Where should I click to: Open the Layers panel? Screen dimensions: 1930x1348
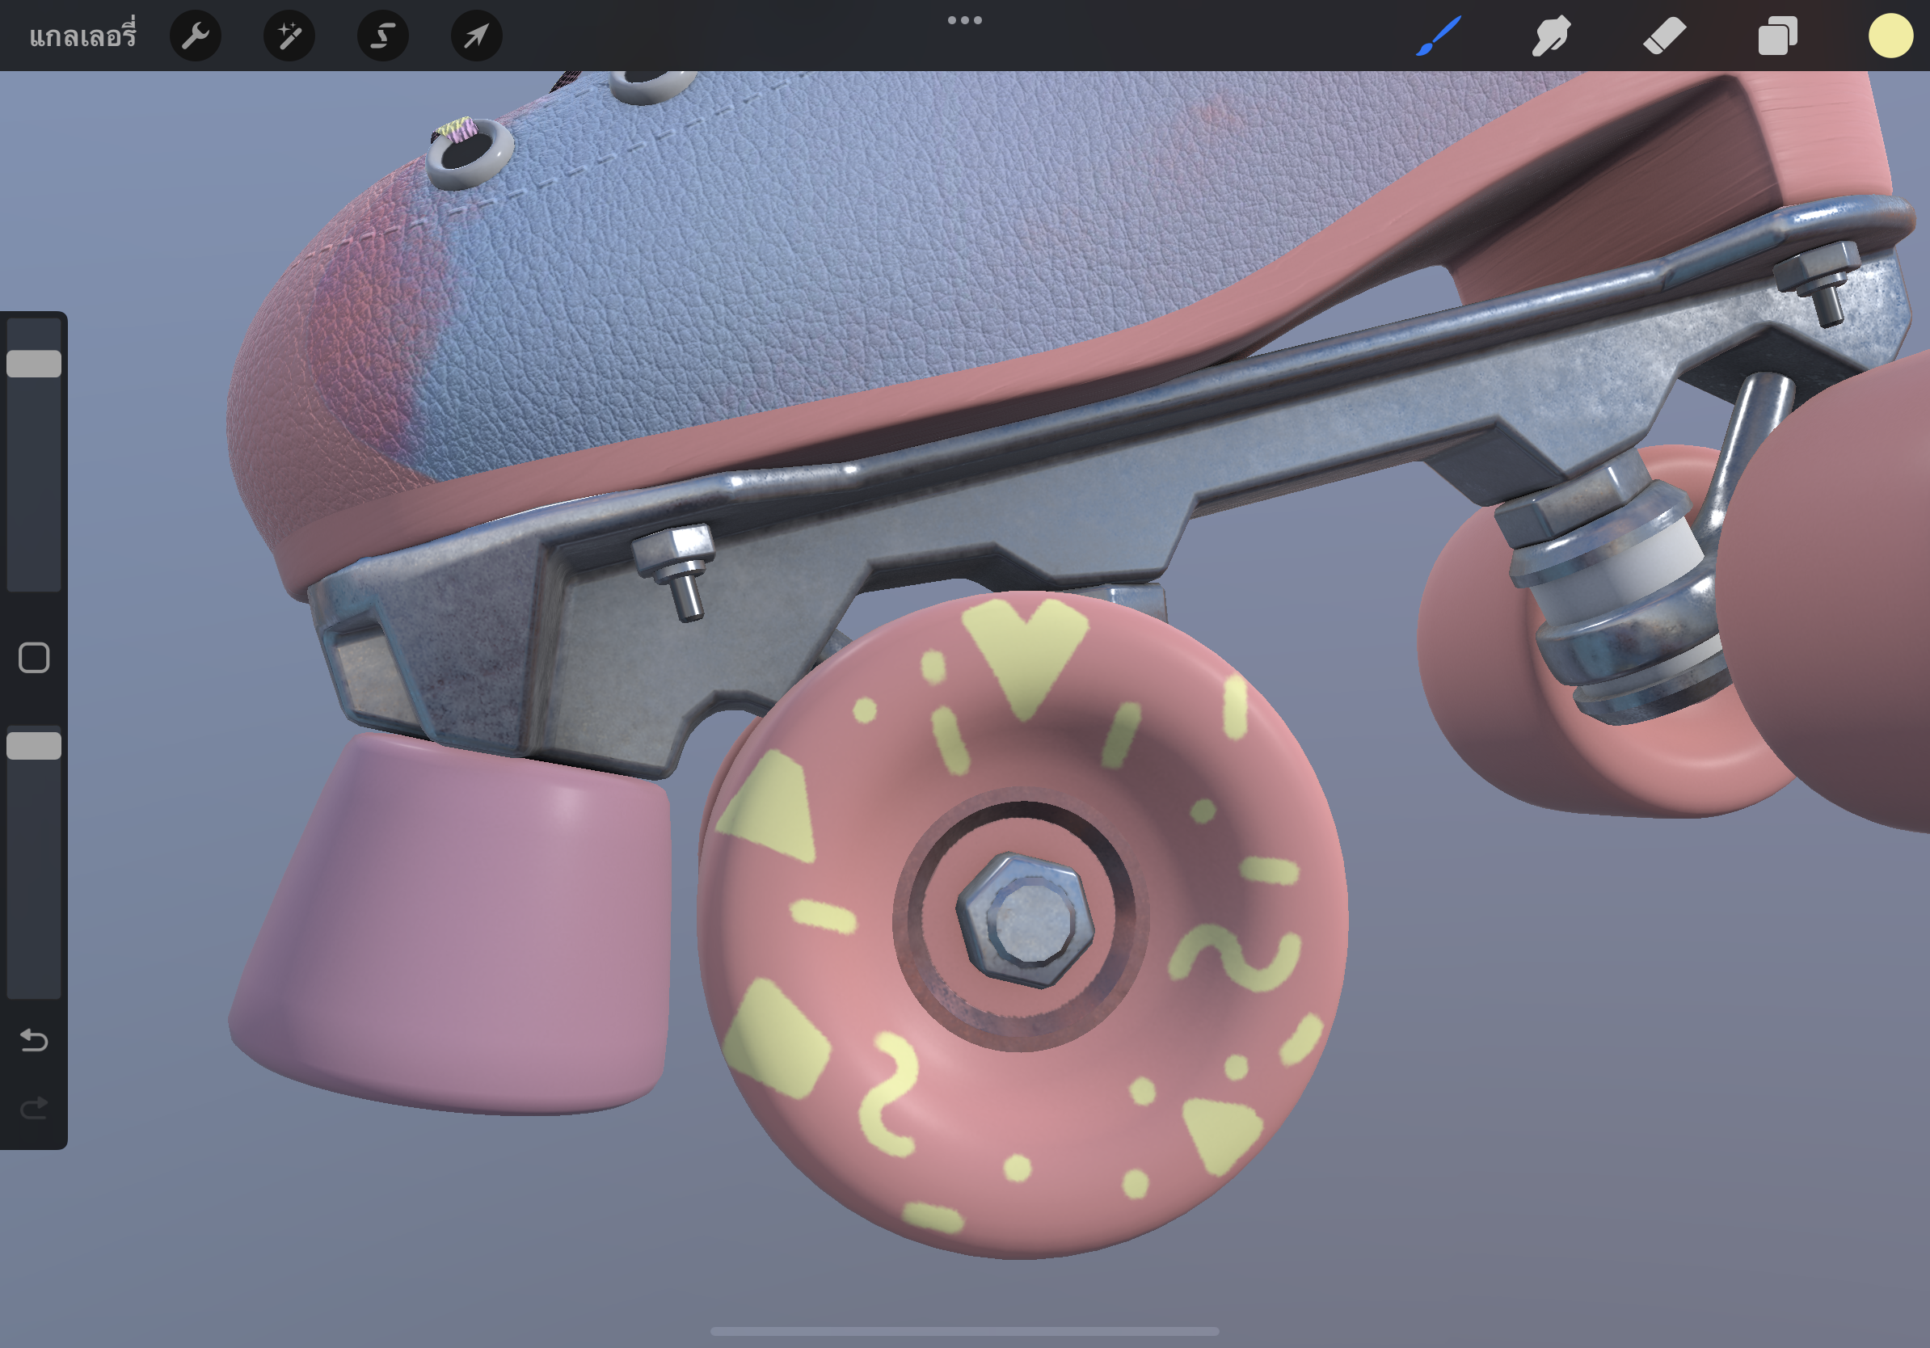[x=1777, y=36]
